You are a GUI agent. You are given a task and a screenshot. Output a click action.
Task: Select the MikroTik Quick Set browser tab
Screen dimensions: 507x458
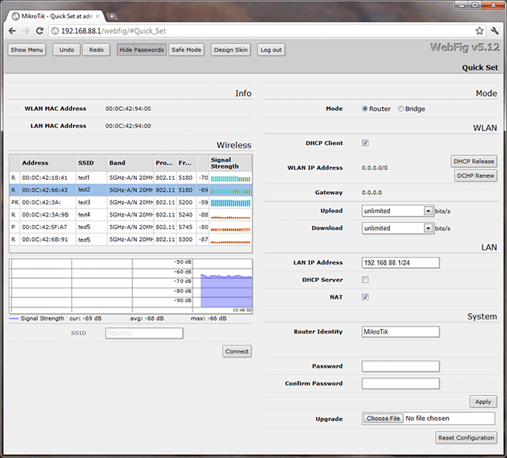[55, 16]
